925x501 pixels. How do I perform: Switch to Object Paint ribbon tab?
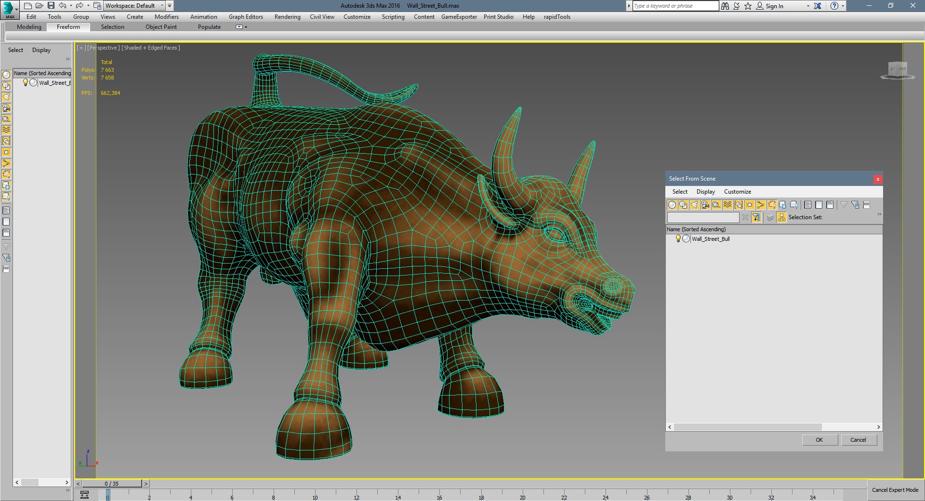pyautogui.click(x=161, y=27)
